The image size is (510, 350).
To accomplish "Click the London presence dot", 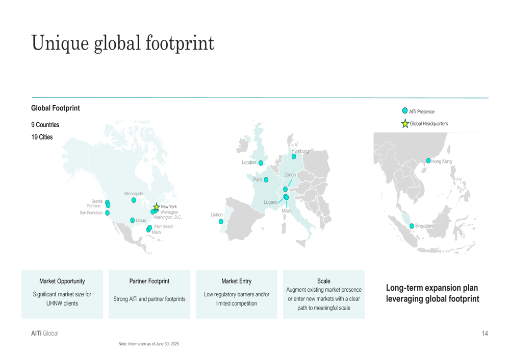I will (x=261, y=163).
